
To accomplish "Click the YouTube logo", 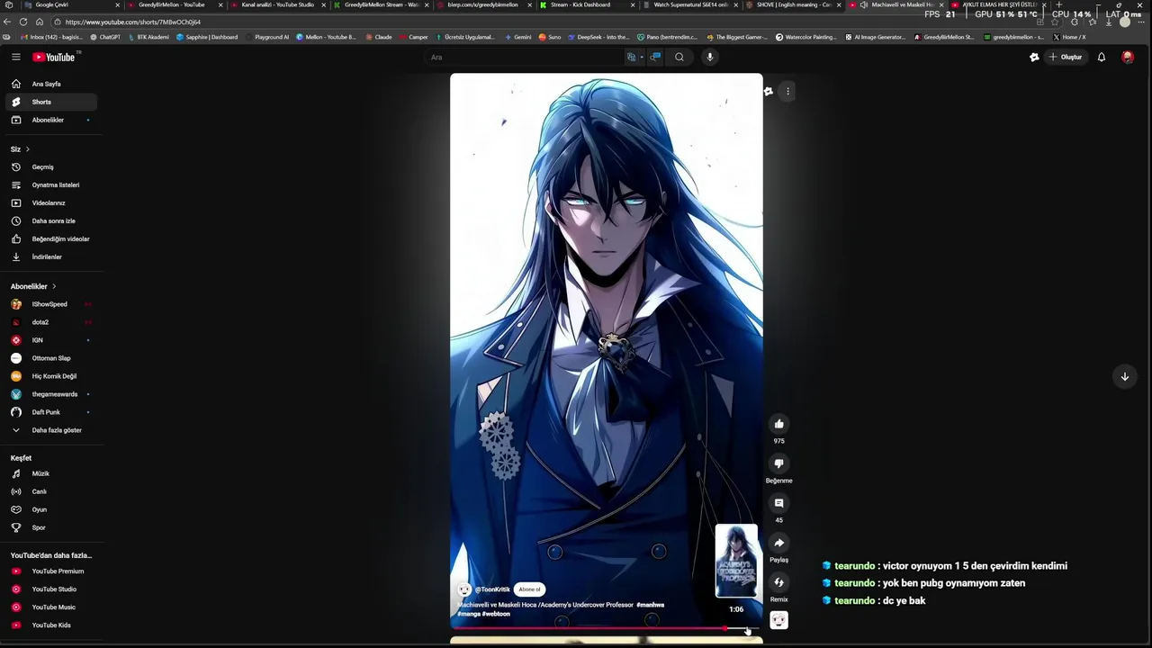I will coord(54,57).
